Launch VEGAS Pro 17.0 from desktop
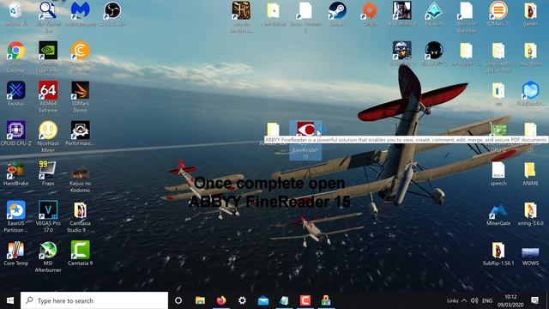549x309 pixels. [48, 216]
